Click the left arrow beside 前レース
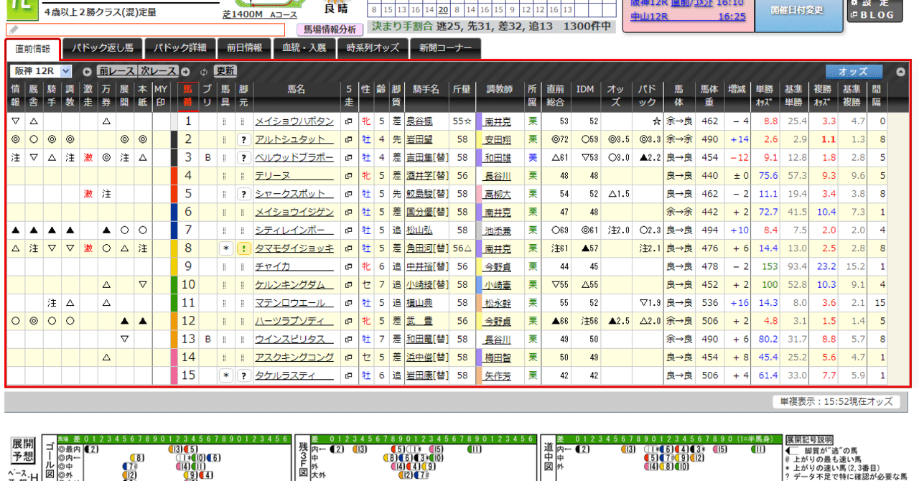Image resolution: width=919 pixels, height=481 pixels. (87, 70)
